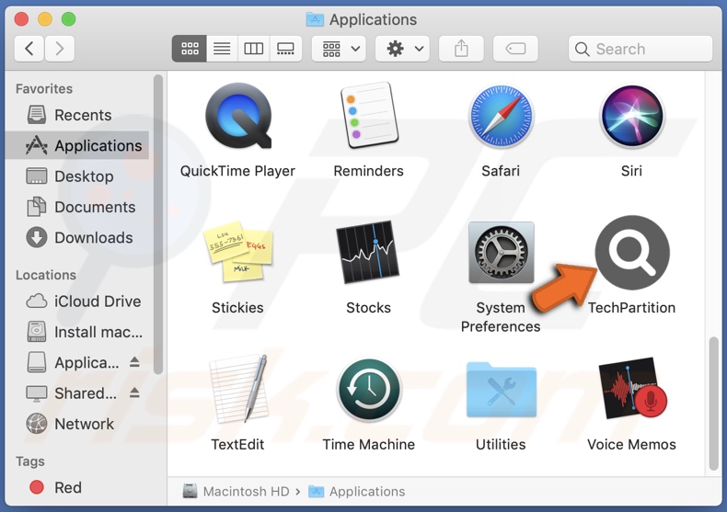Screen dimensions: 727x512
Task: Select the Time Machine app icon
Action: point(369,390)
